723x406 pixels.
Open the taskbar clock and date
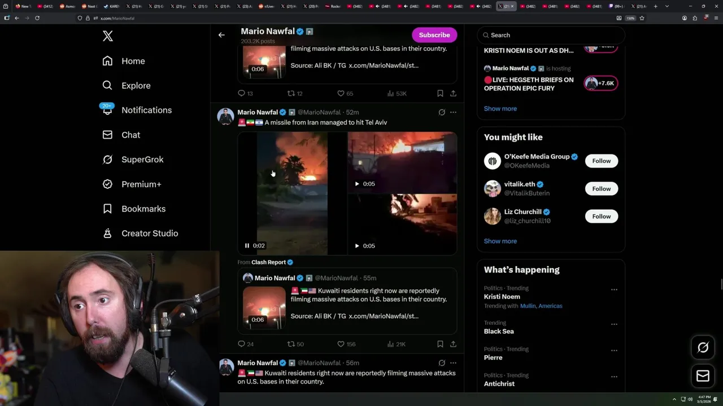tap(704, 399)
